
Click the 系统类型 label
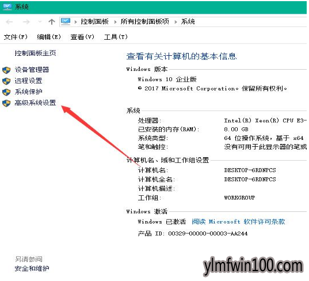click(x=153, y=138)
